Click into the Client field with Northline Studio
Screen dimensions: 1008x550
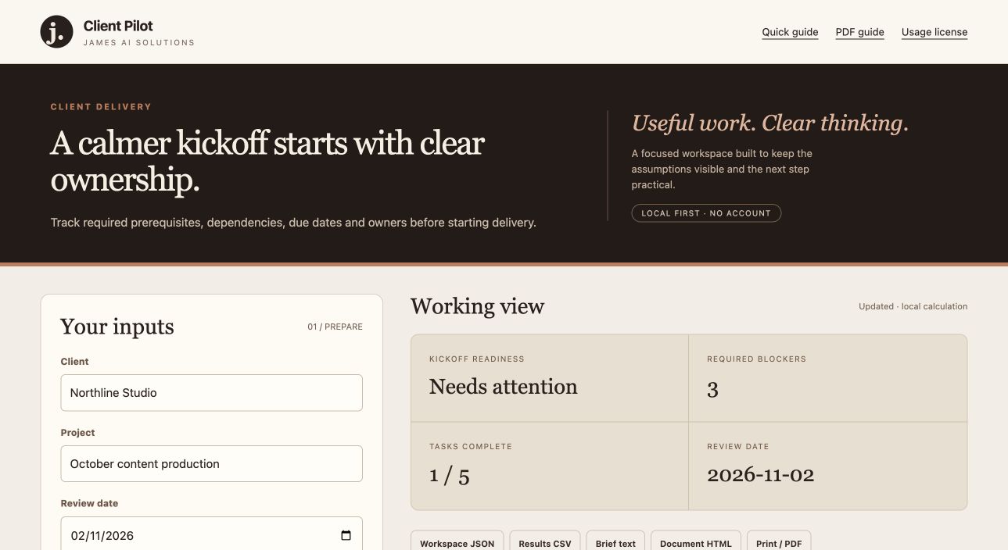click(x=211, y=393)
